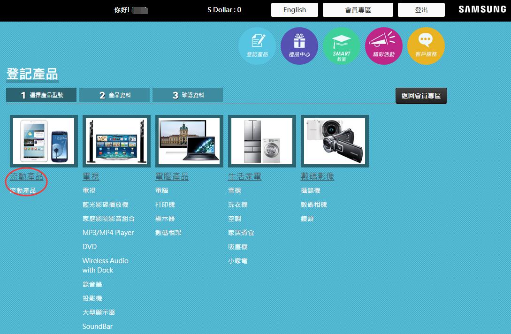Select the 數碼影像 camera thumbnail

click(334, 141)
